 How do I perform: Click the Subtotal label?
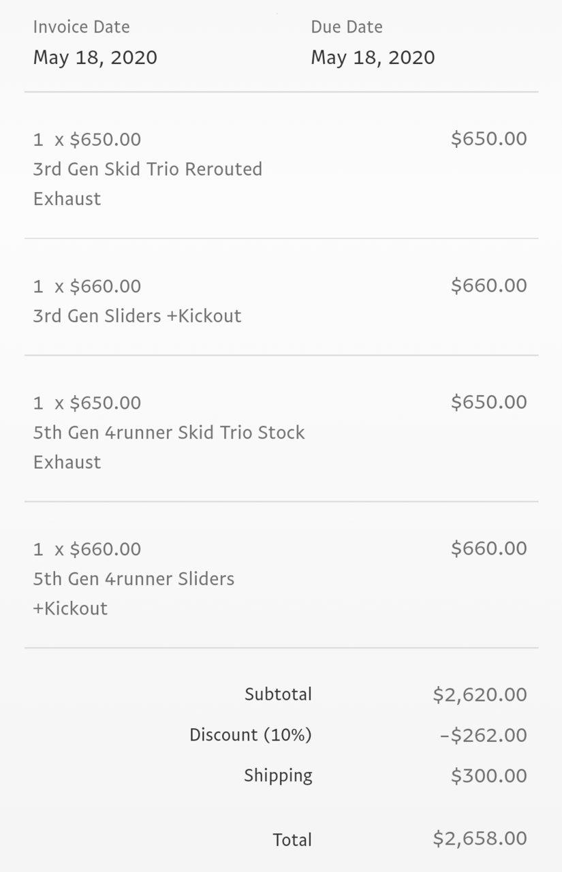279,694
